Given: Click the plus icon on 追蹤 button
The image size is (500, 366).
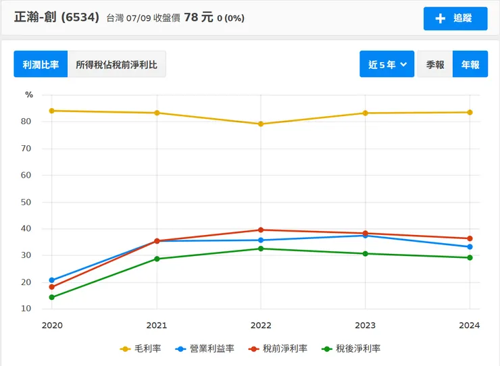Looking at the screenshot, I should 441,19.
